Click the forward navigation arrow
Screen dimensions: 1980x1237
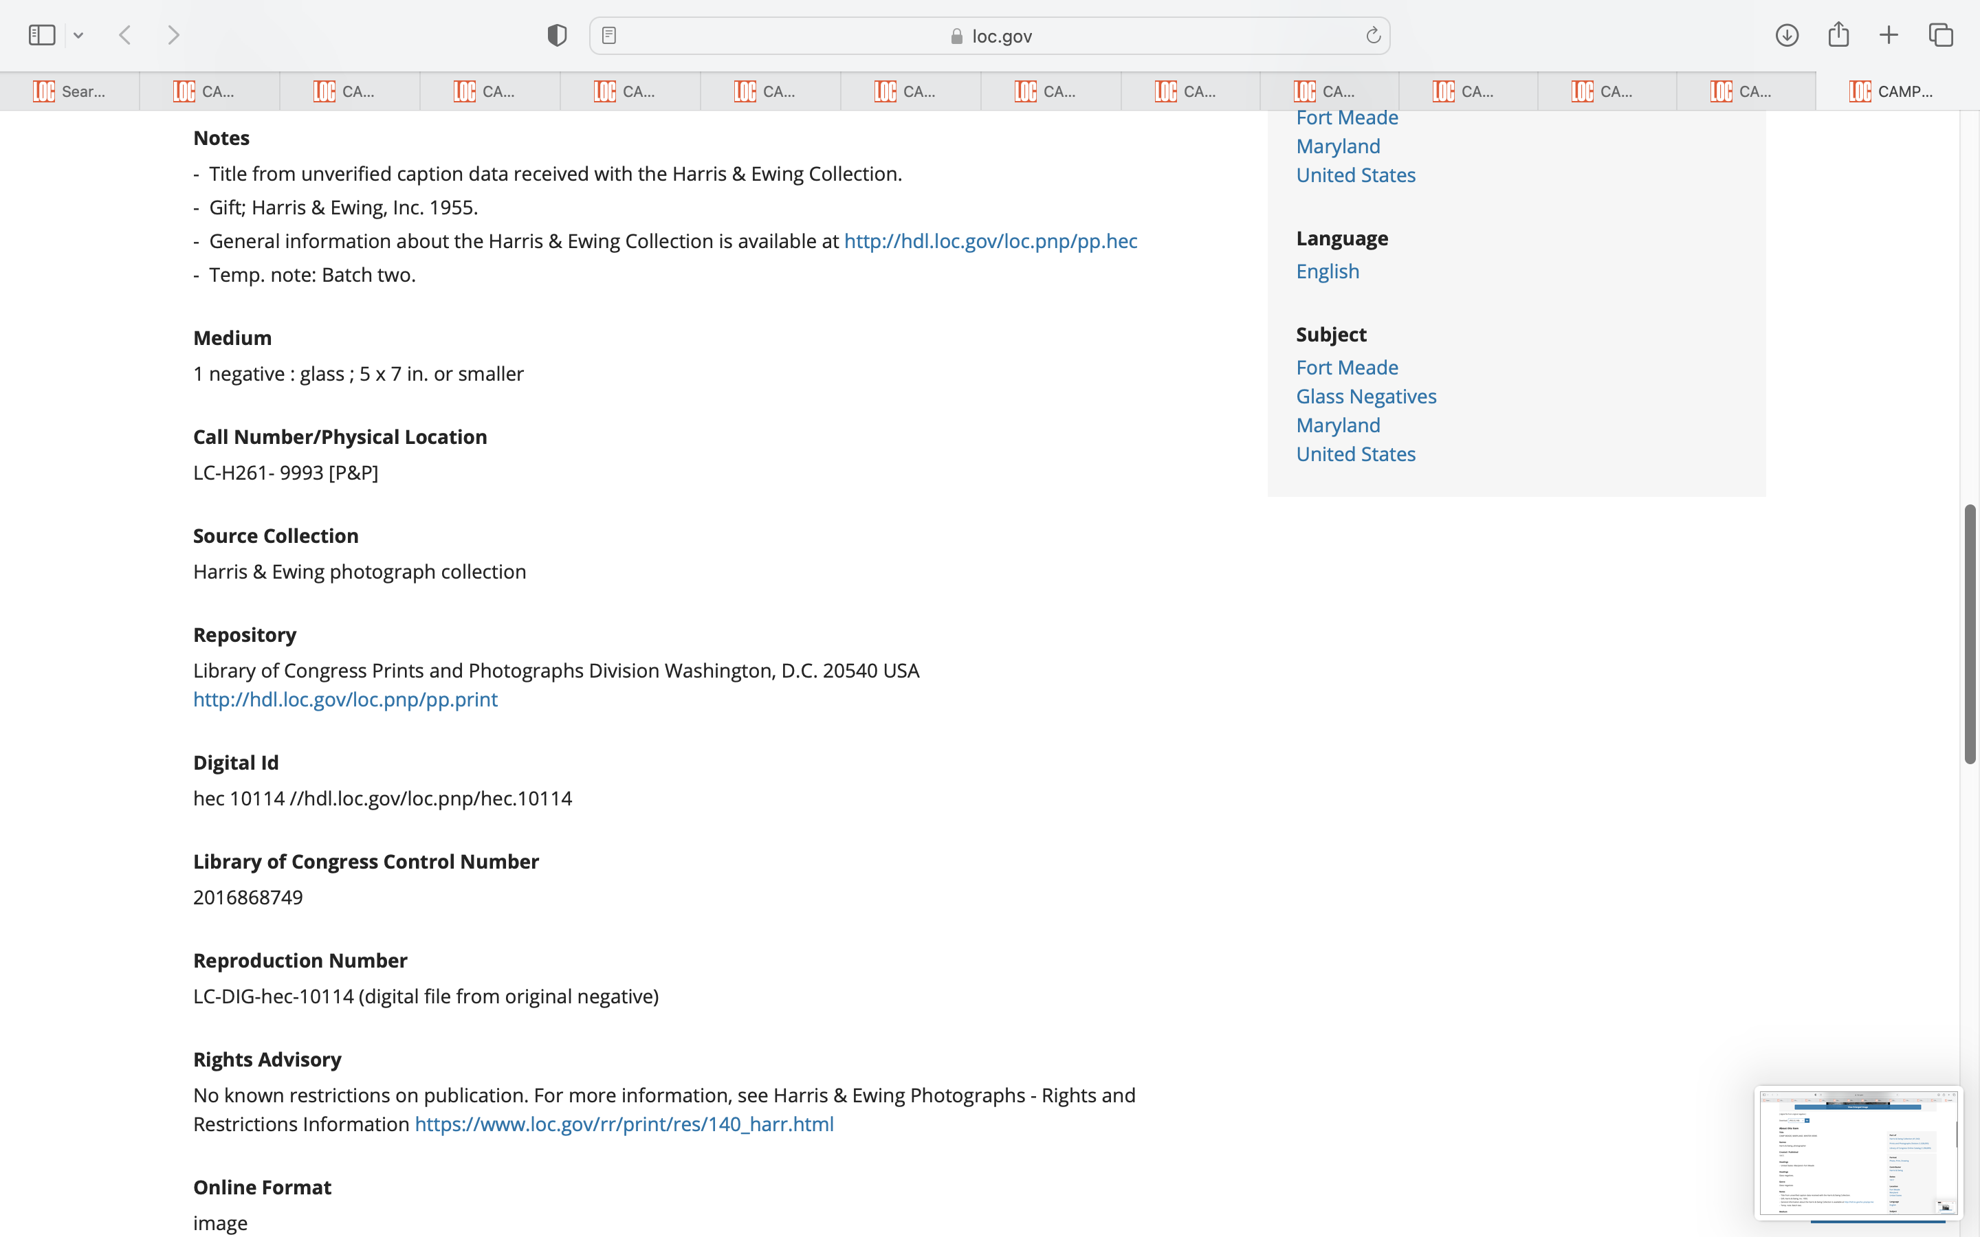click(173, 35)
